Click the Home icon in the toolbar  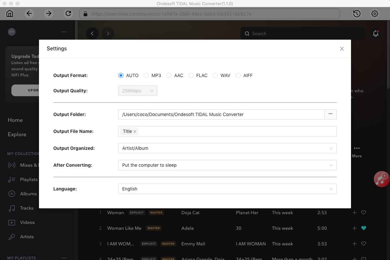click(x=10, y=14)
